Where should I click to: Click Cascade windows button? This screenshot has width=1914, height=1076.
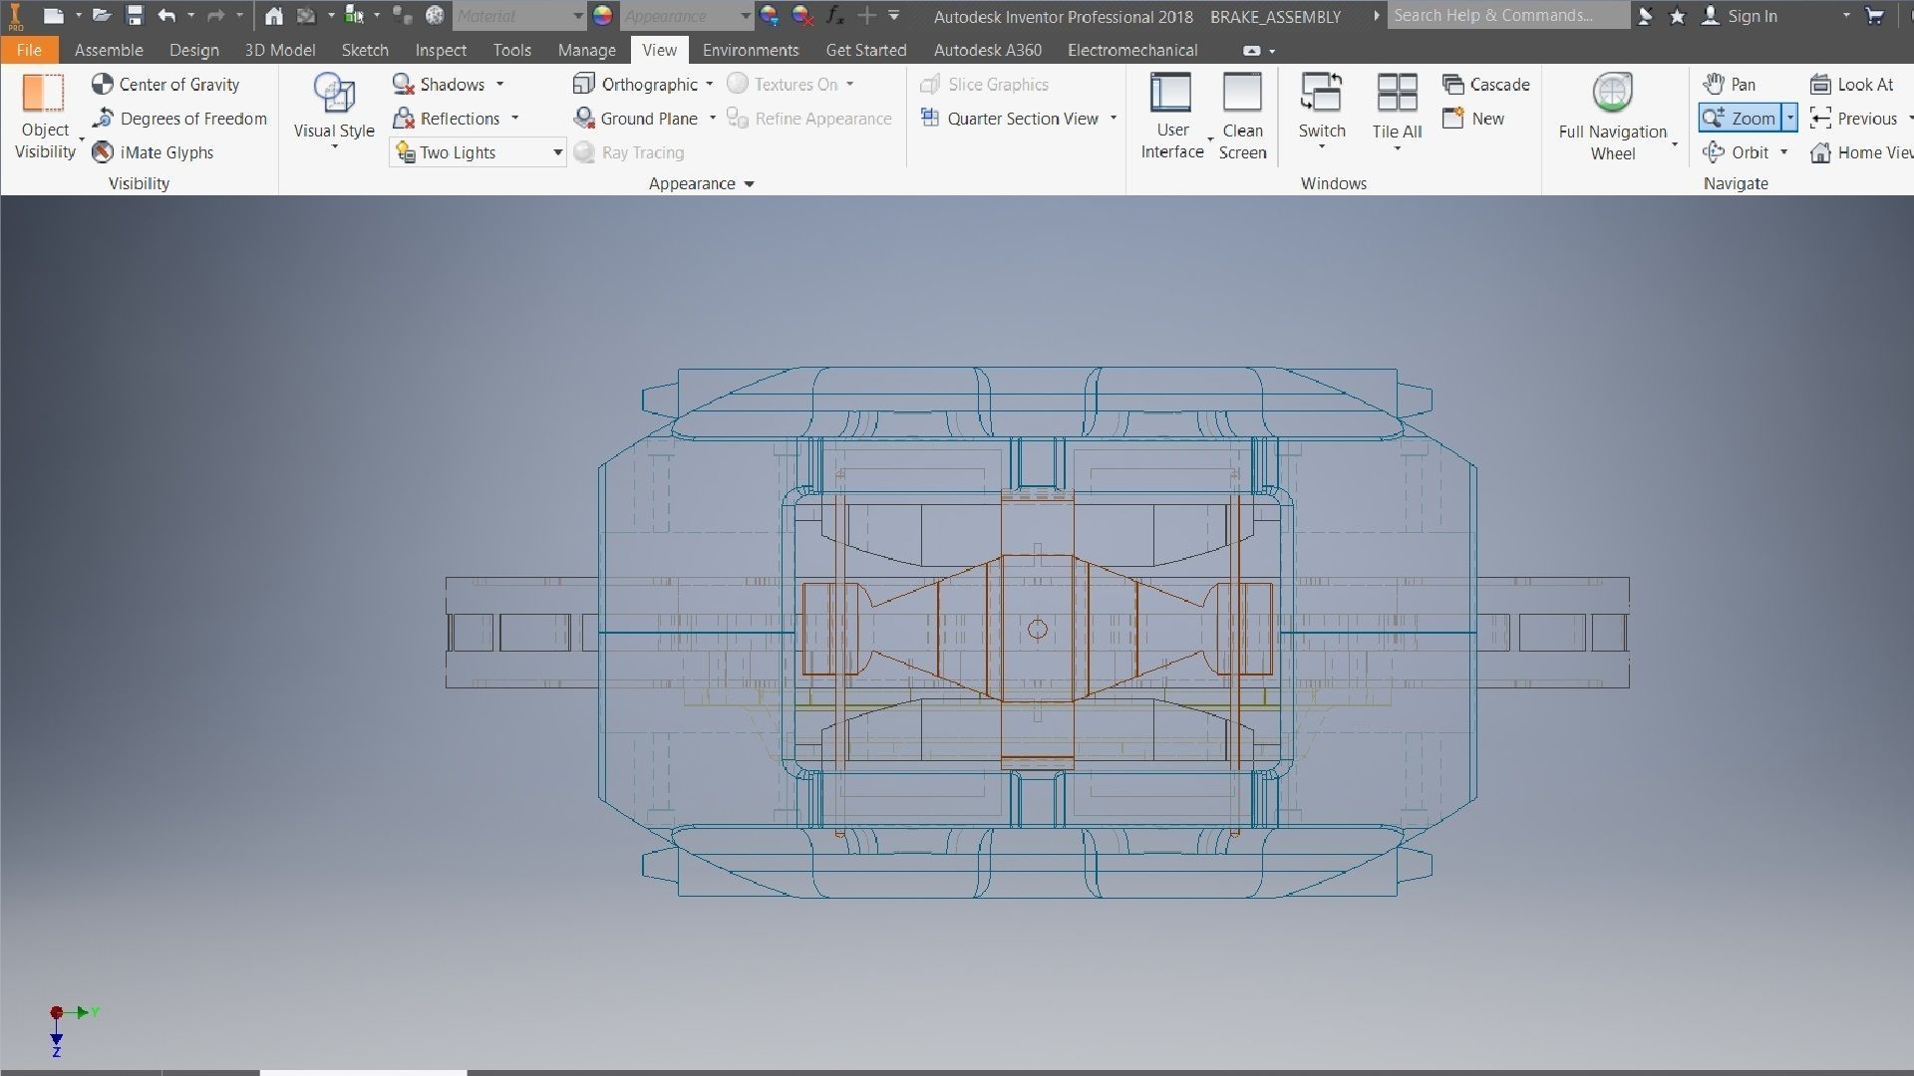1486,85
